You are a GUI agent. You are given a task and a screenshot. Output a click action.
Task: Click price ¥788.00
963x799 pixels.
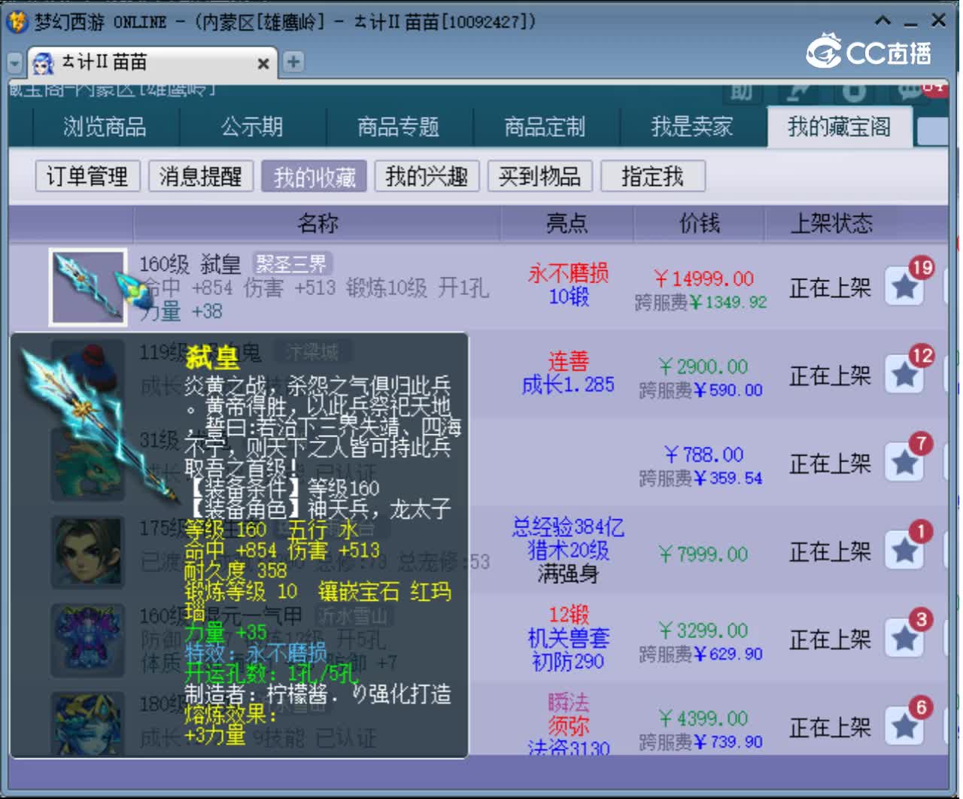click(704, 455)
